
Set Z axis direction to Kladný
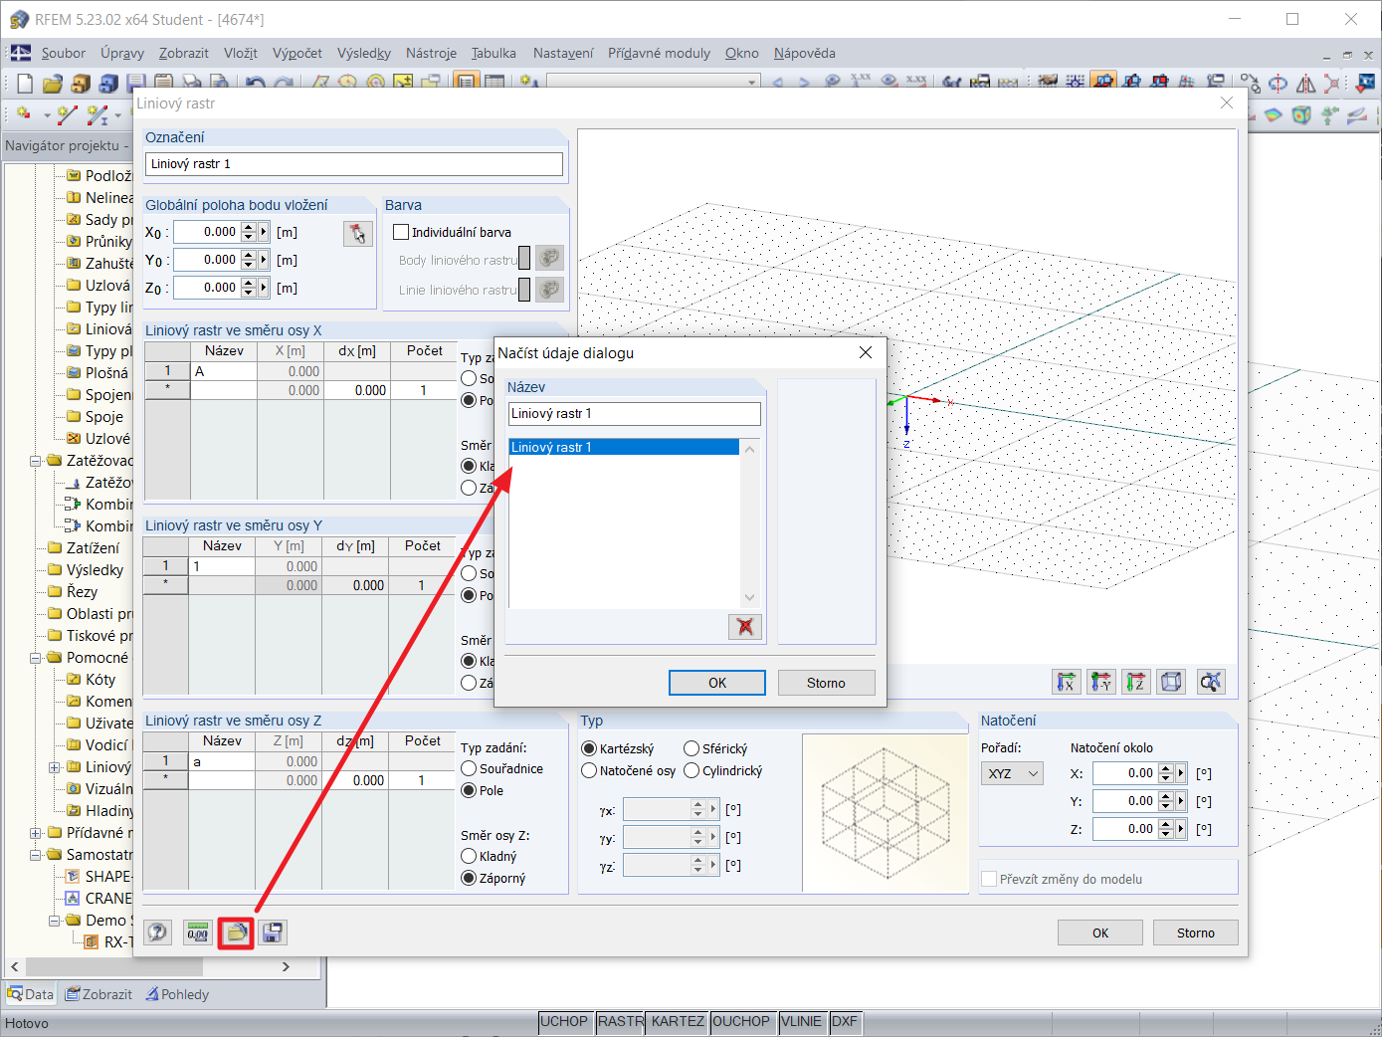tap(469, 856)
